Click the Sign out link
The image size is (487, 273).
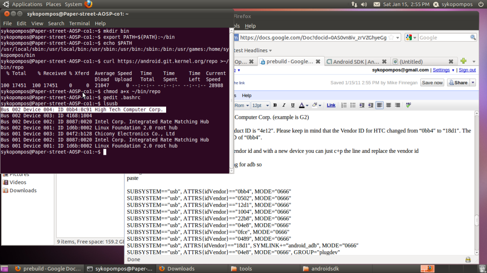click(x=467, y=70)
